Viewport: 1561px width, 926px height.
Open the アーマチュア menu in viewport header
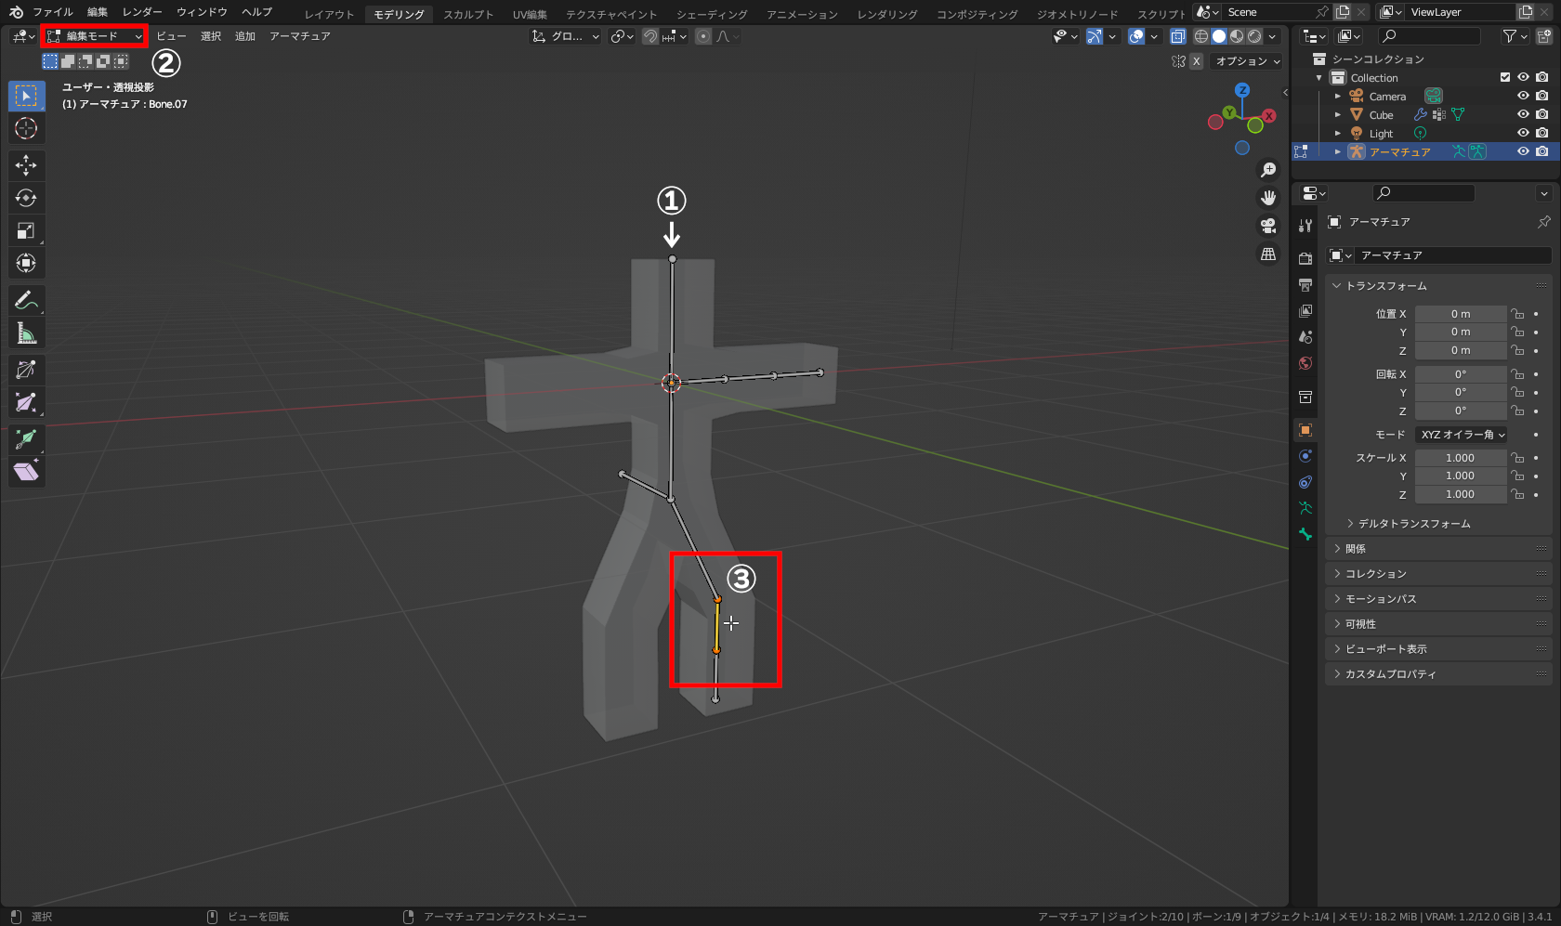coord(300,36)
